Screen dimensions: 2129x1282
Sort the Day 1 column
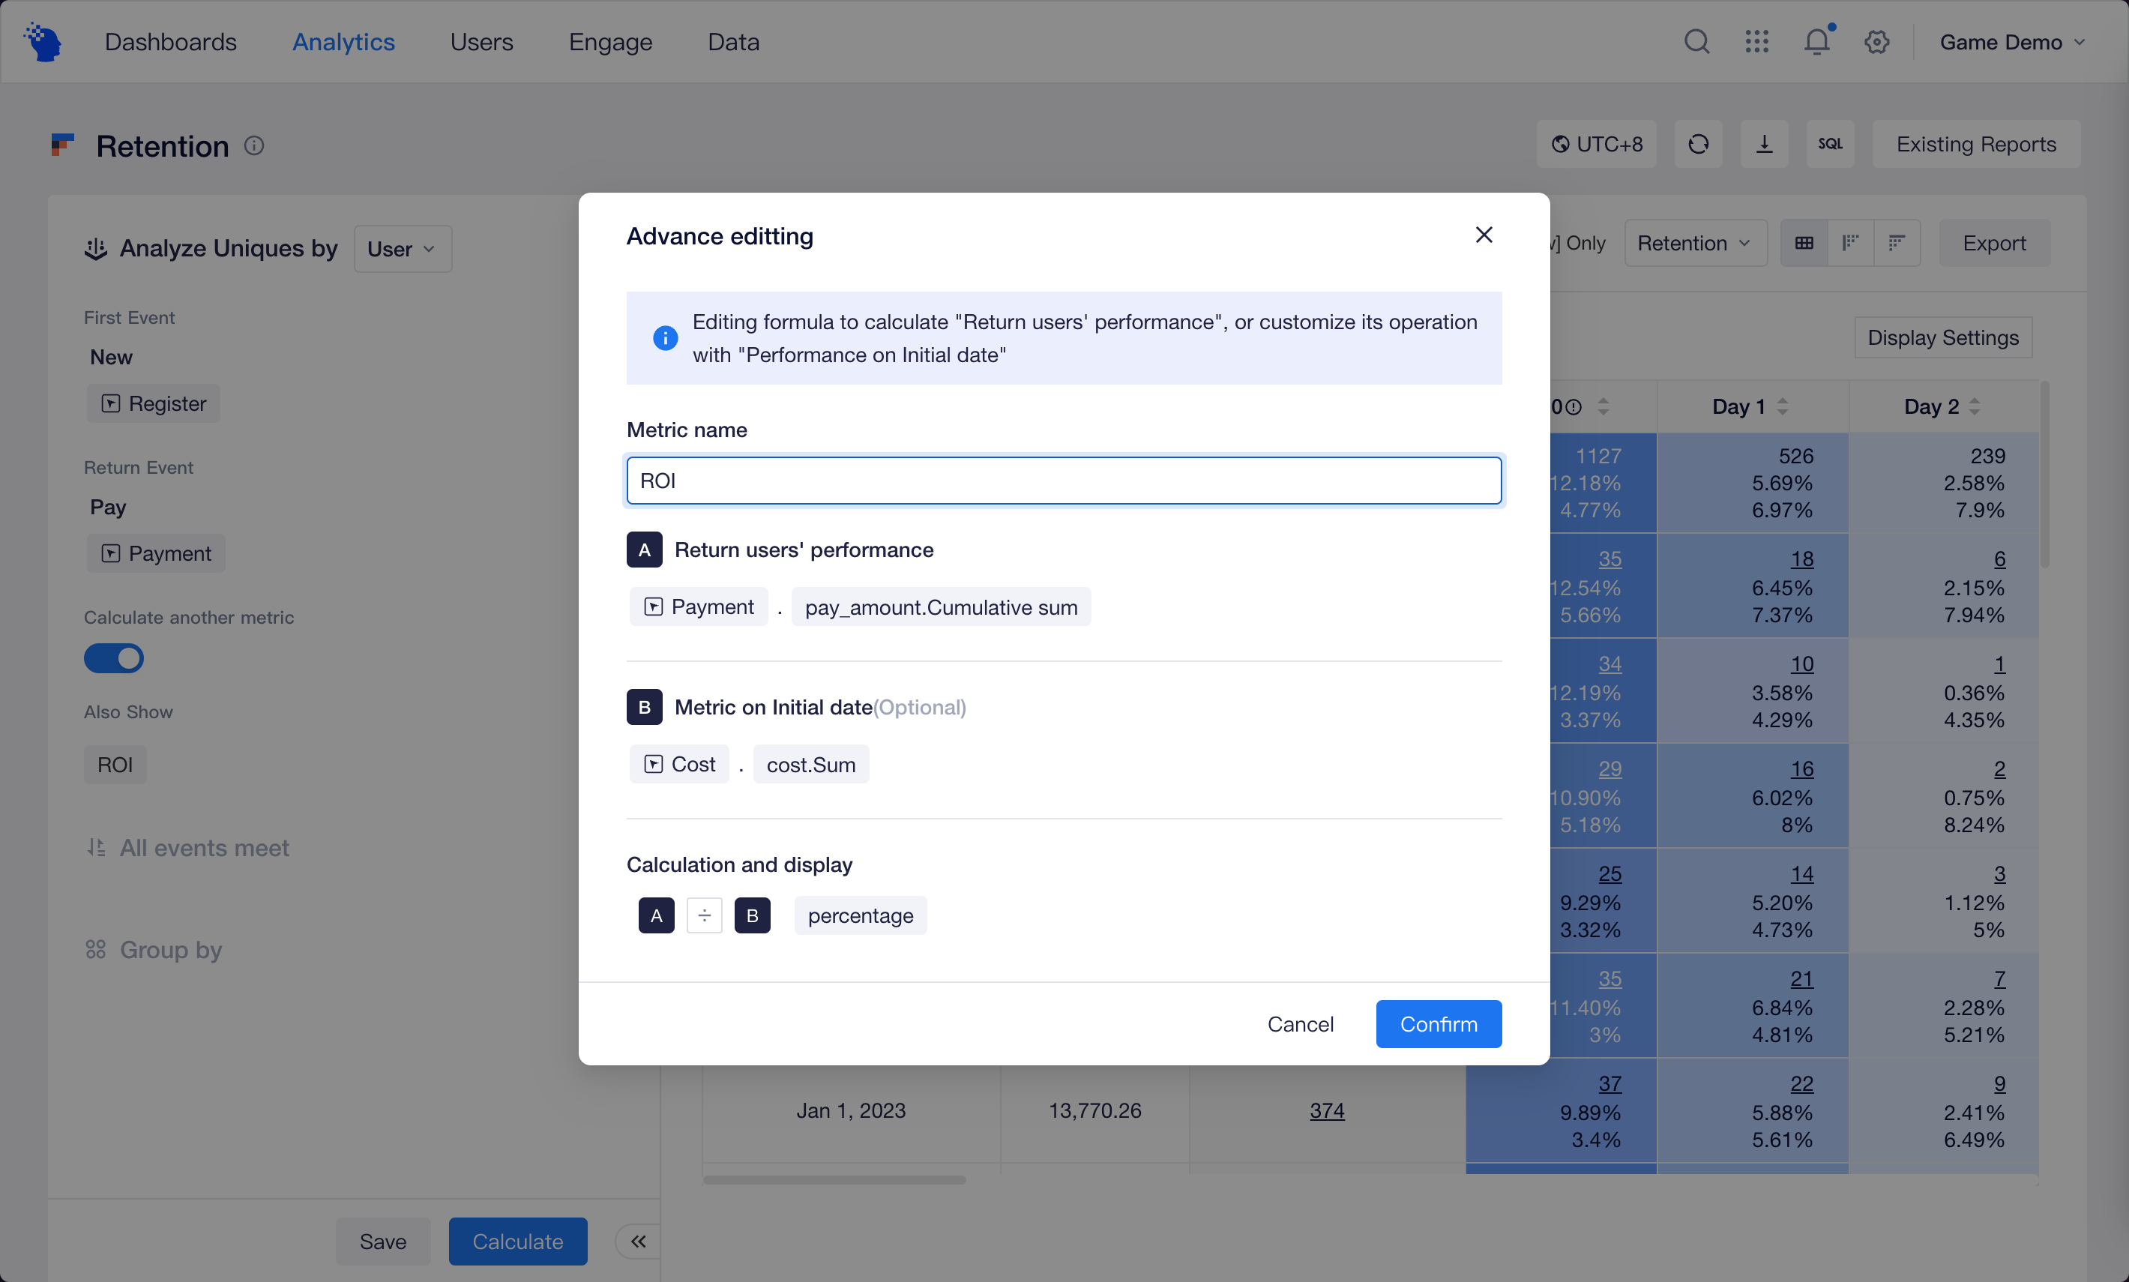pyautogui.click(x=1783, y=406)
